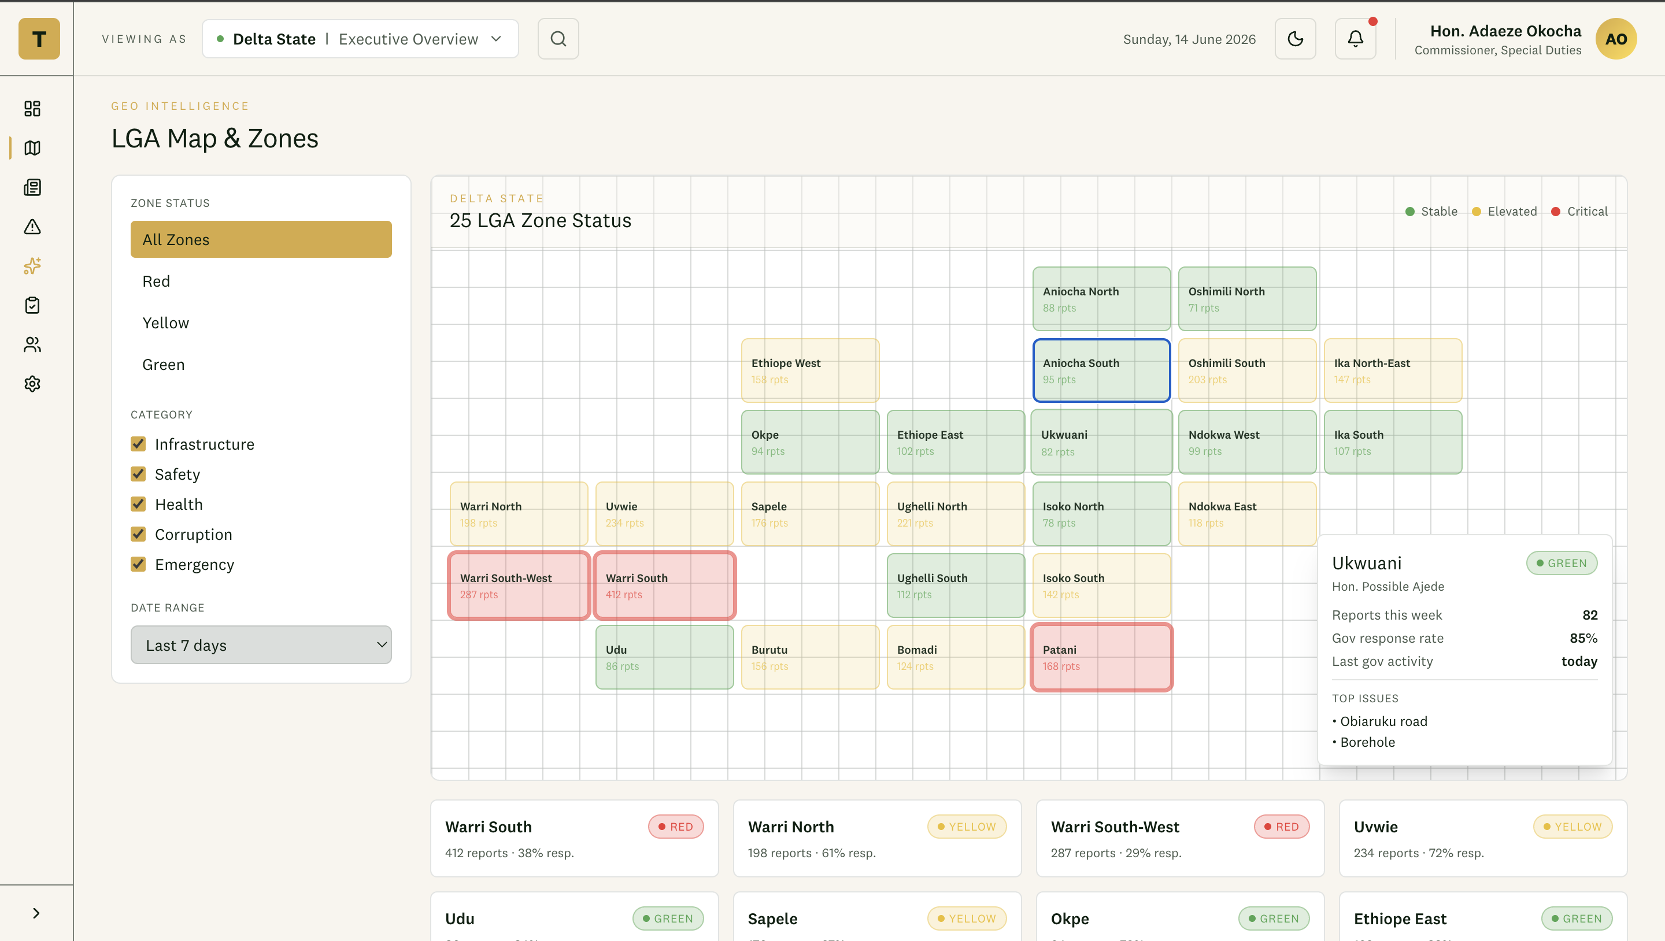The height and width of the screenshot is (941, 1665).
Task: Select the Oshimili South zone tile
Action: click(1247, 371)
